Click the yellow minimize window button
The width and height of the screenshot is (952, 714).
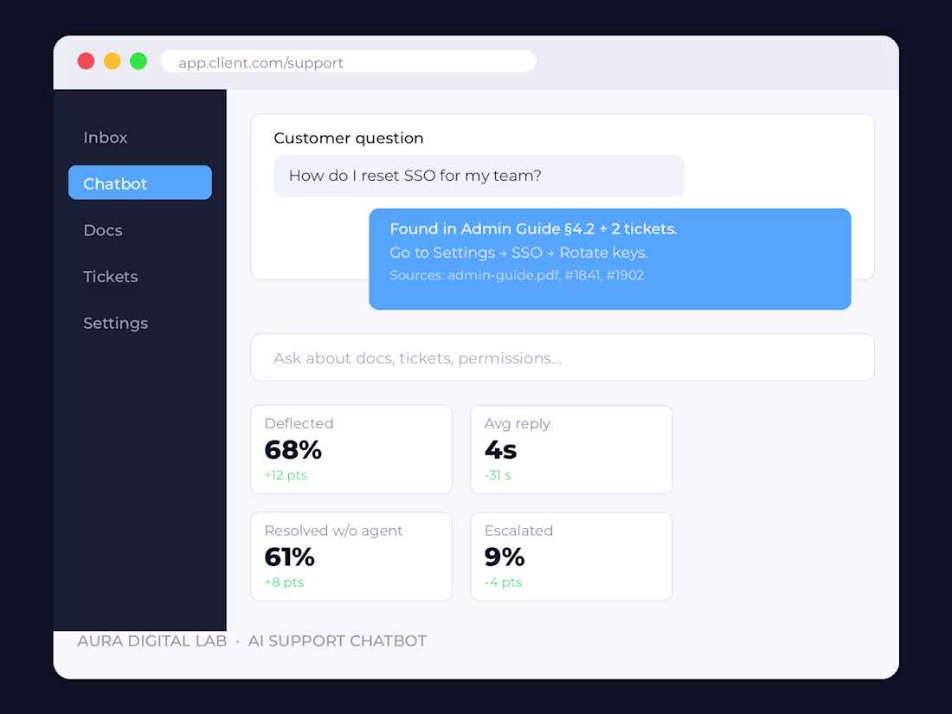[x=113, y=61]
